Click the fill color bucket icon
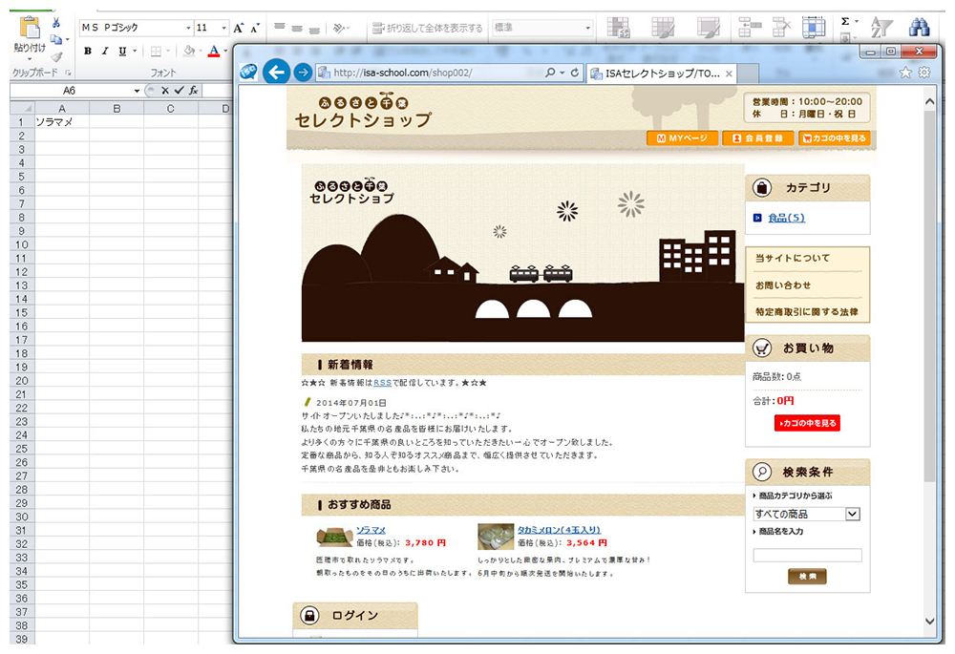This screenshot has width=955, height=654. coord(189,52)
